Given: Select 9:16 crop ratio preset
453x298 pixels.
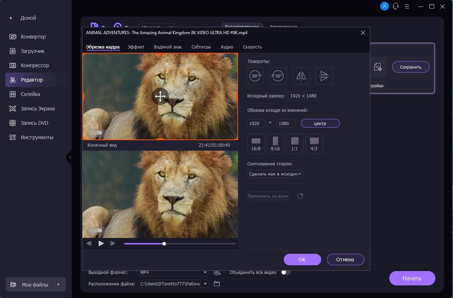Looking at the screenshot, I should pyautogui.click(x=275, y=144).
